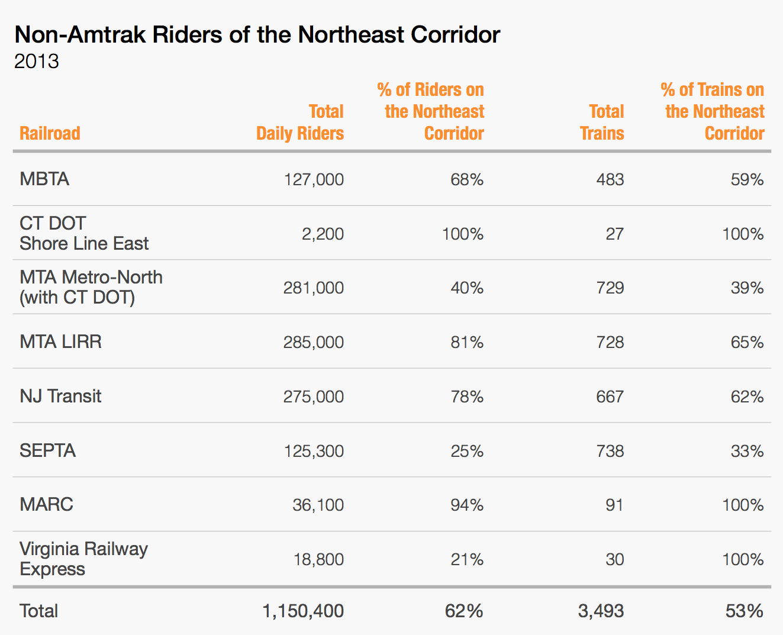Select the MTA Metro-North row label
783x635 pixels.
[x=91, y=287]
